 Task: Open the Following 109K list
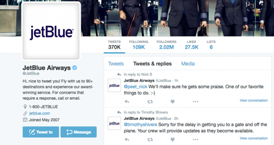pyautogui.click(x=138, y=45)
